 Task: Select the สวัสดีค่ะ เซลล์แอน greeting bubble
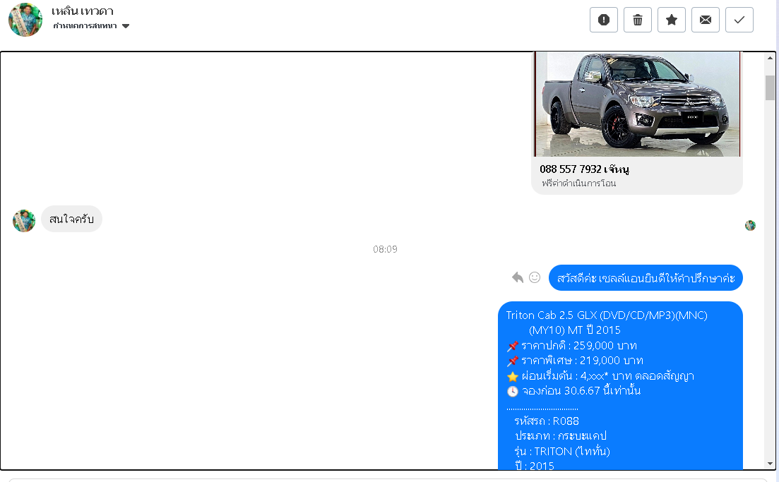tap(646, 278)
